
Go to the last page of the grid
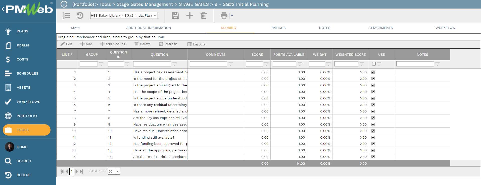click(81, 171)
